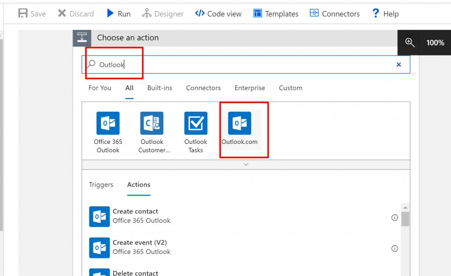This screenshot has height=276, width=451.
Task: Open the Built-ins tab
Action: [x=159, y=88]
